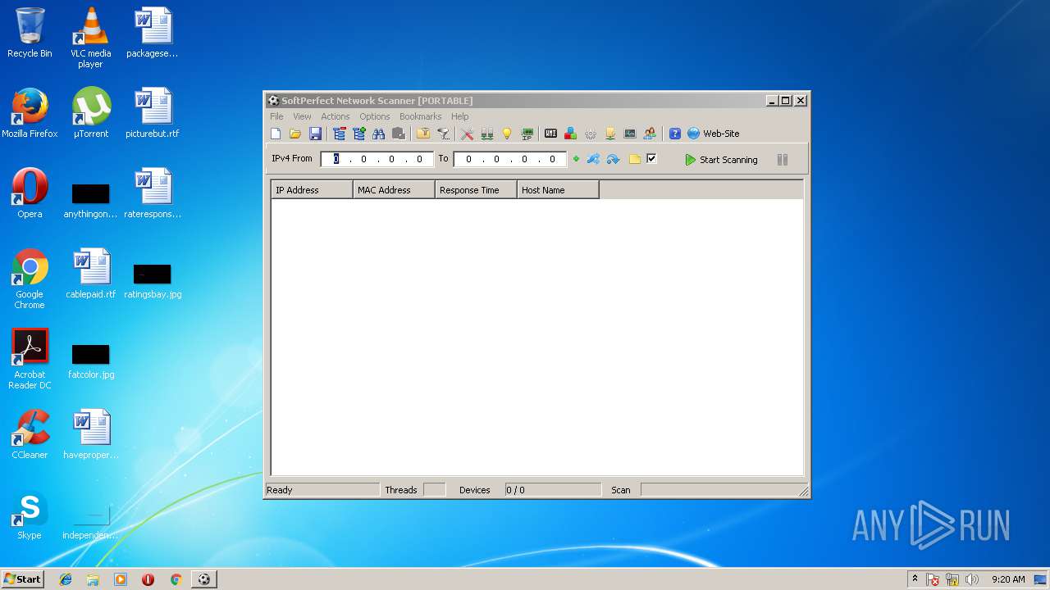Click the gear settings toolbar icon
The width and height of the screenshot is (1050, 590).
pyautogui.click(x=590, y=134)
